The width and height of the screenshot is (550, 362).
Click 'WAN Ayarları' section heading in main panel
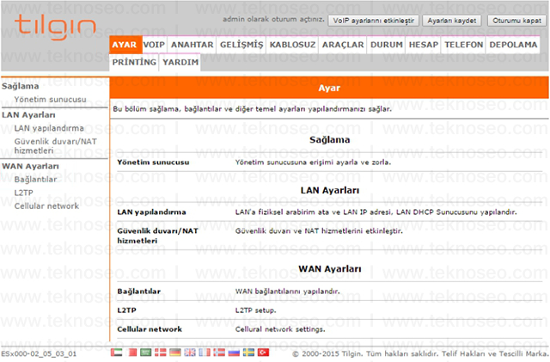330,269
